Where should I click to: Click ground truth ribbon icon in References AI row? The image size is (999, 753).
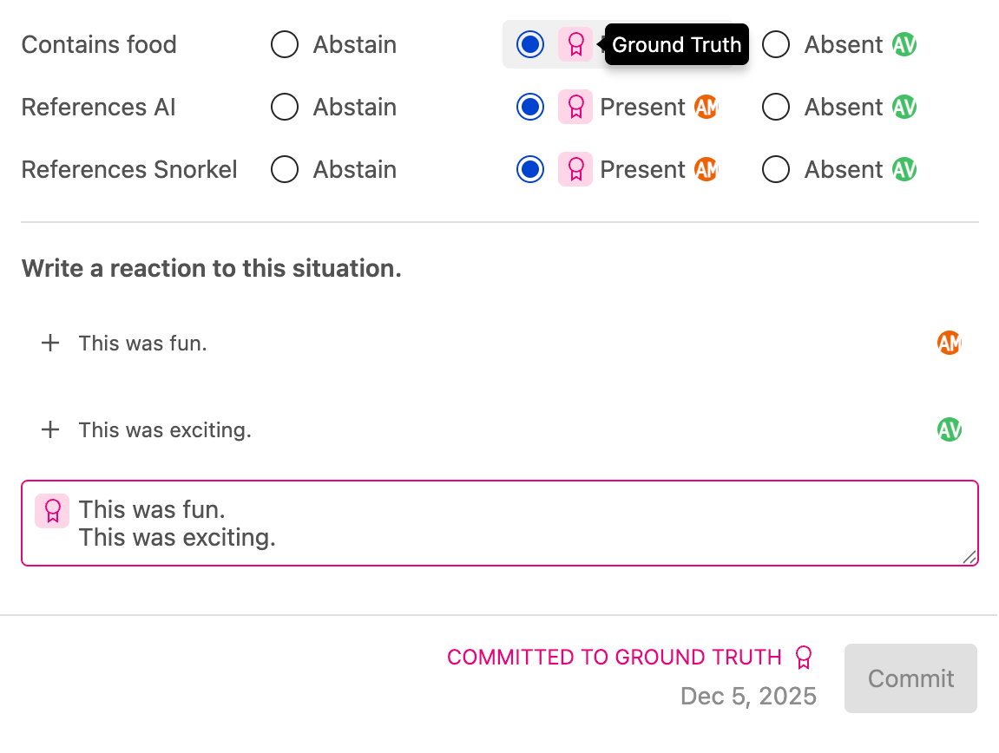click(x=575, y=107)
